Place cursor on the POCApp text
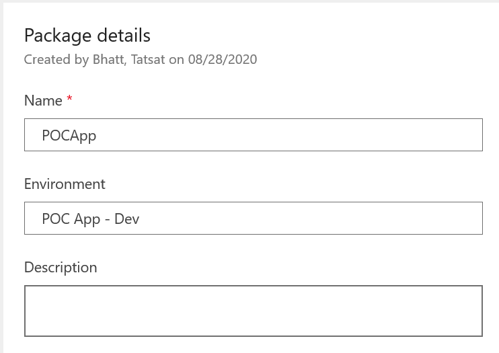Image resolution: width=499 pixels, height=353 pixels. (69, 136)
